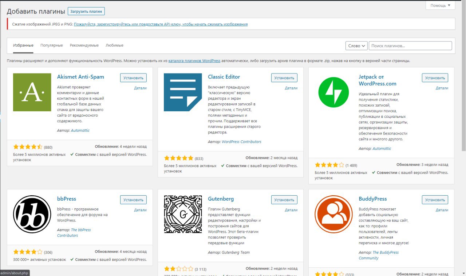Click the Akismet rating count (880)

(48, 147)
